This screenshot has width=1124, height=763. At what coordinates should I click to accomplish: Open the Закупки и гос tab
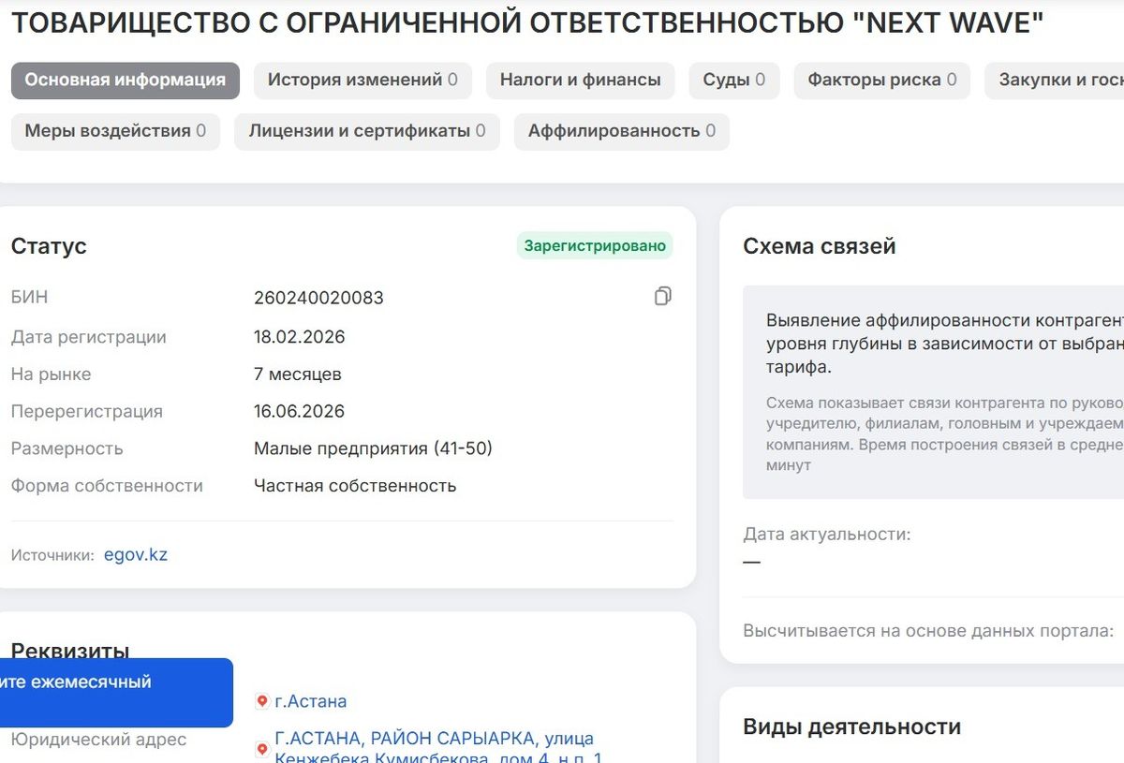tap(1055, 81)
